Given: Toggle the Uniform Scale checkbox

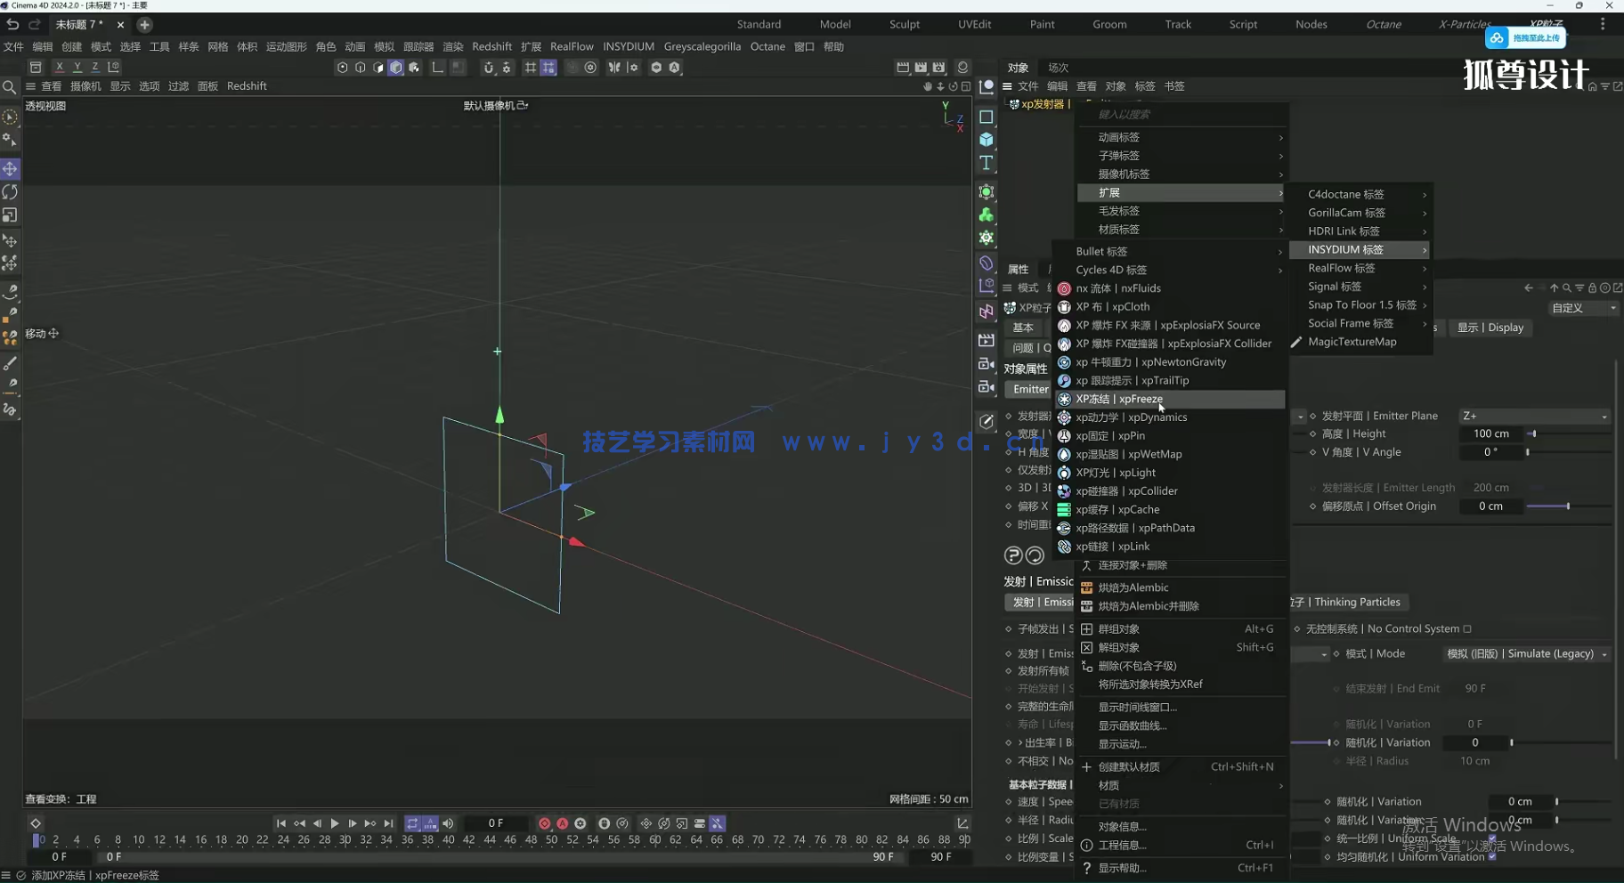Looking at the screenshot, I should click(x=1492, y=838).
